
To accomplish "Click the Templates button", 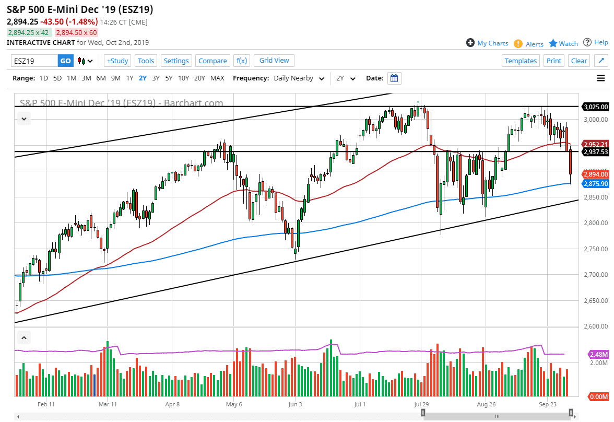I will pos(521,61).
